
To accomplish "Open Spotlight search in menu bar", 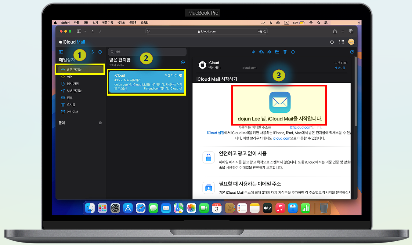I will coord(319,23).
